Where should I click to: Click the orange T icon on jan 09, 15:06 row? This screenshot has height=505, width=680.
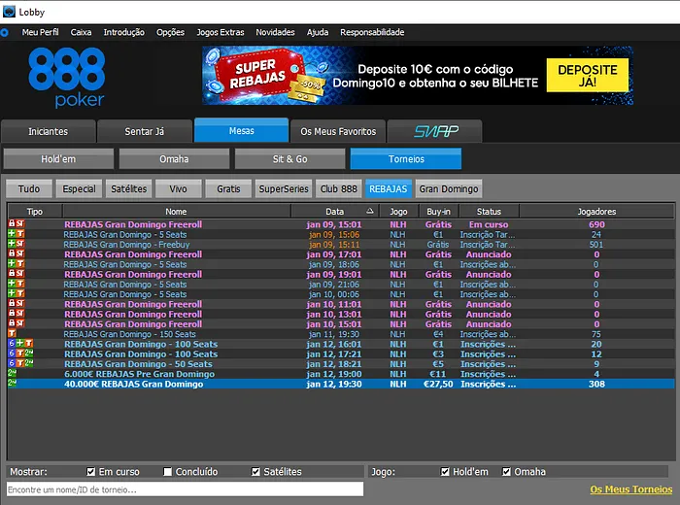(x=20, y=234)
